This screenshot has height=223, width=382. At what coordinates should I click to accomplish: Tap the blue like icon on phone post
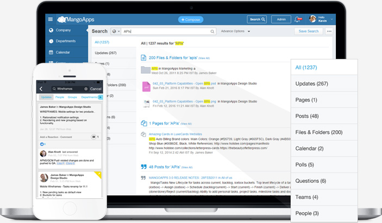42,144
